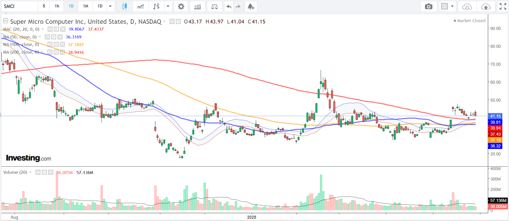The image size is (509, 221).
Task: Click the Volume (20) label
Action: (x=15, y=172)
